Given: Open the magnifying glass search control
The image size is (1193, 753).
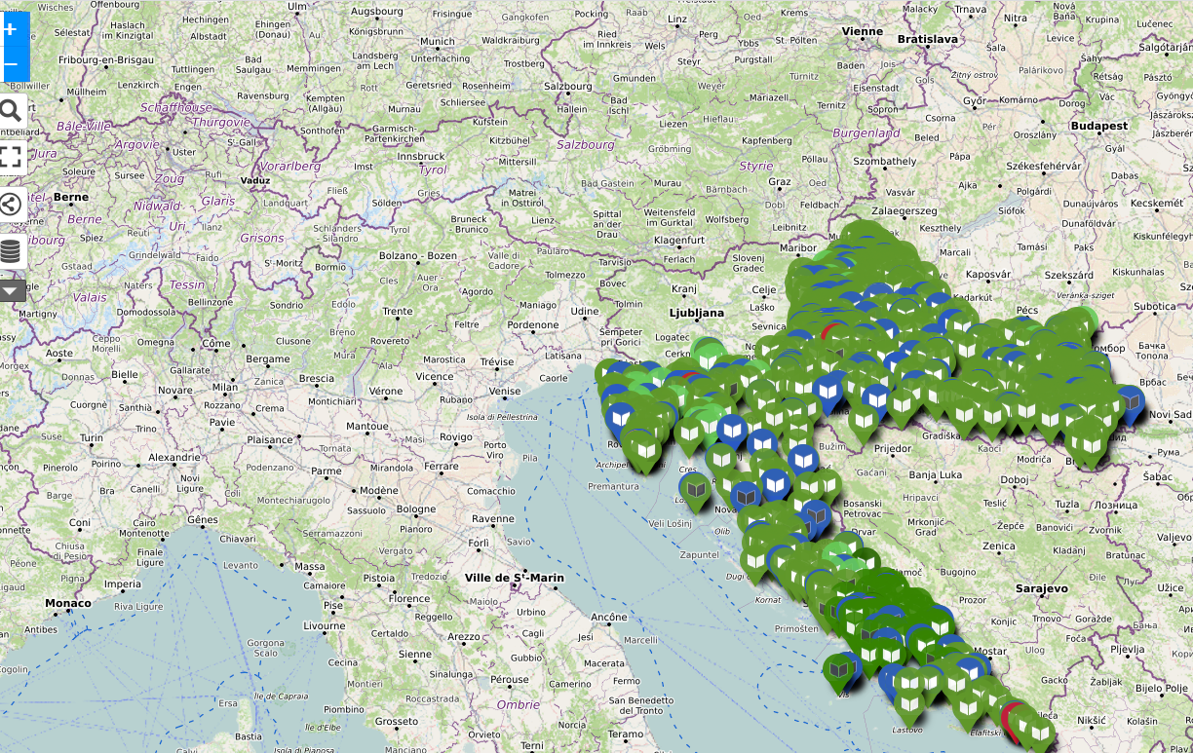Looking at the screenshot, I should pos(11,109).
